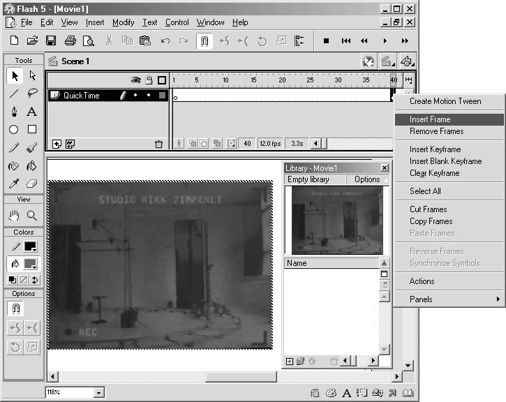Click the library video preview thumbnail
The width and height of the screenshot is (506, 402).
point(337,221)
